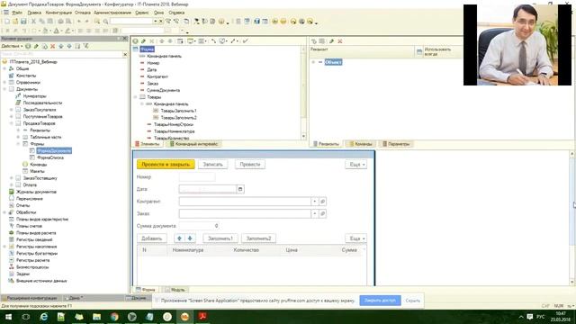The width and height of the screenshot is (576, 324).
Task: Select the СуммаДокумента element in form tree
Action: point(163,90)
